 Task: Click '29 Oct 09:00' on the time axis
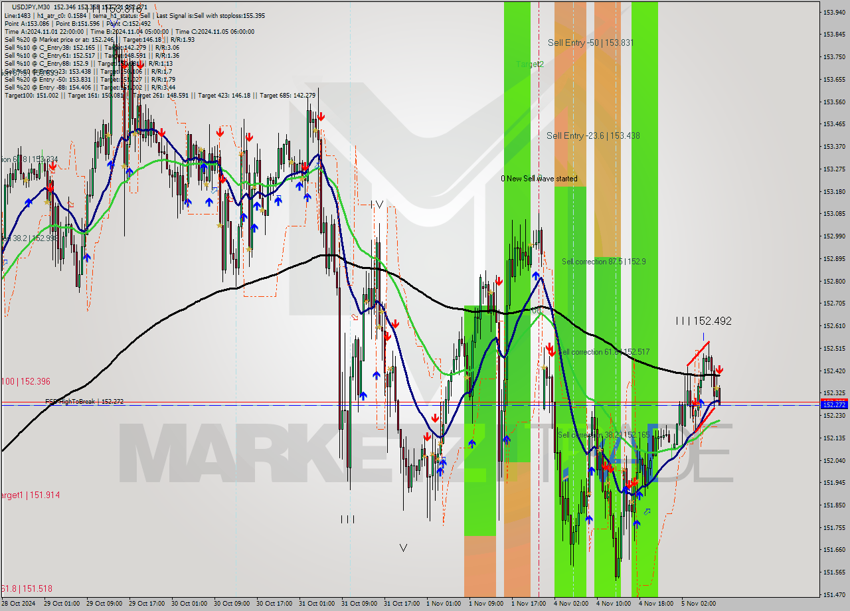click(x=103, y=604)
